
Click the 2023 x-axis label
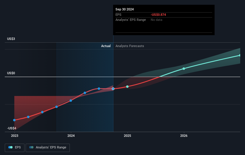click(15, 136)
